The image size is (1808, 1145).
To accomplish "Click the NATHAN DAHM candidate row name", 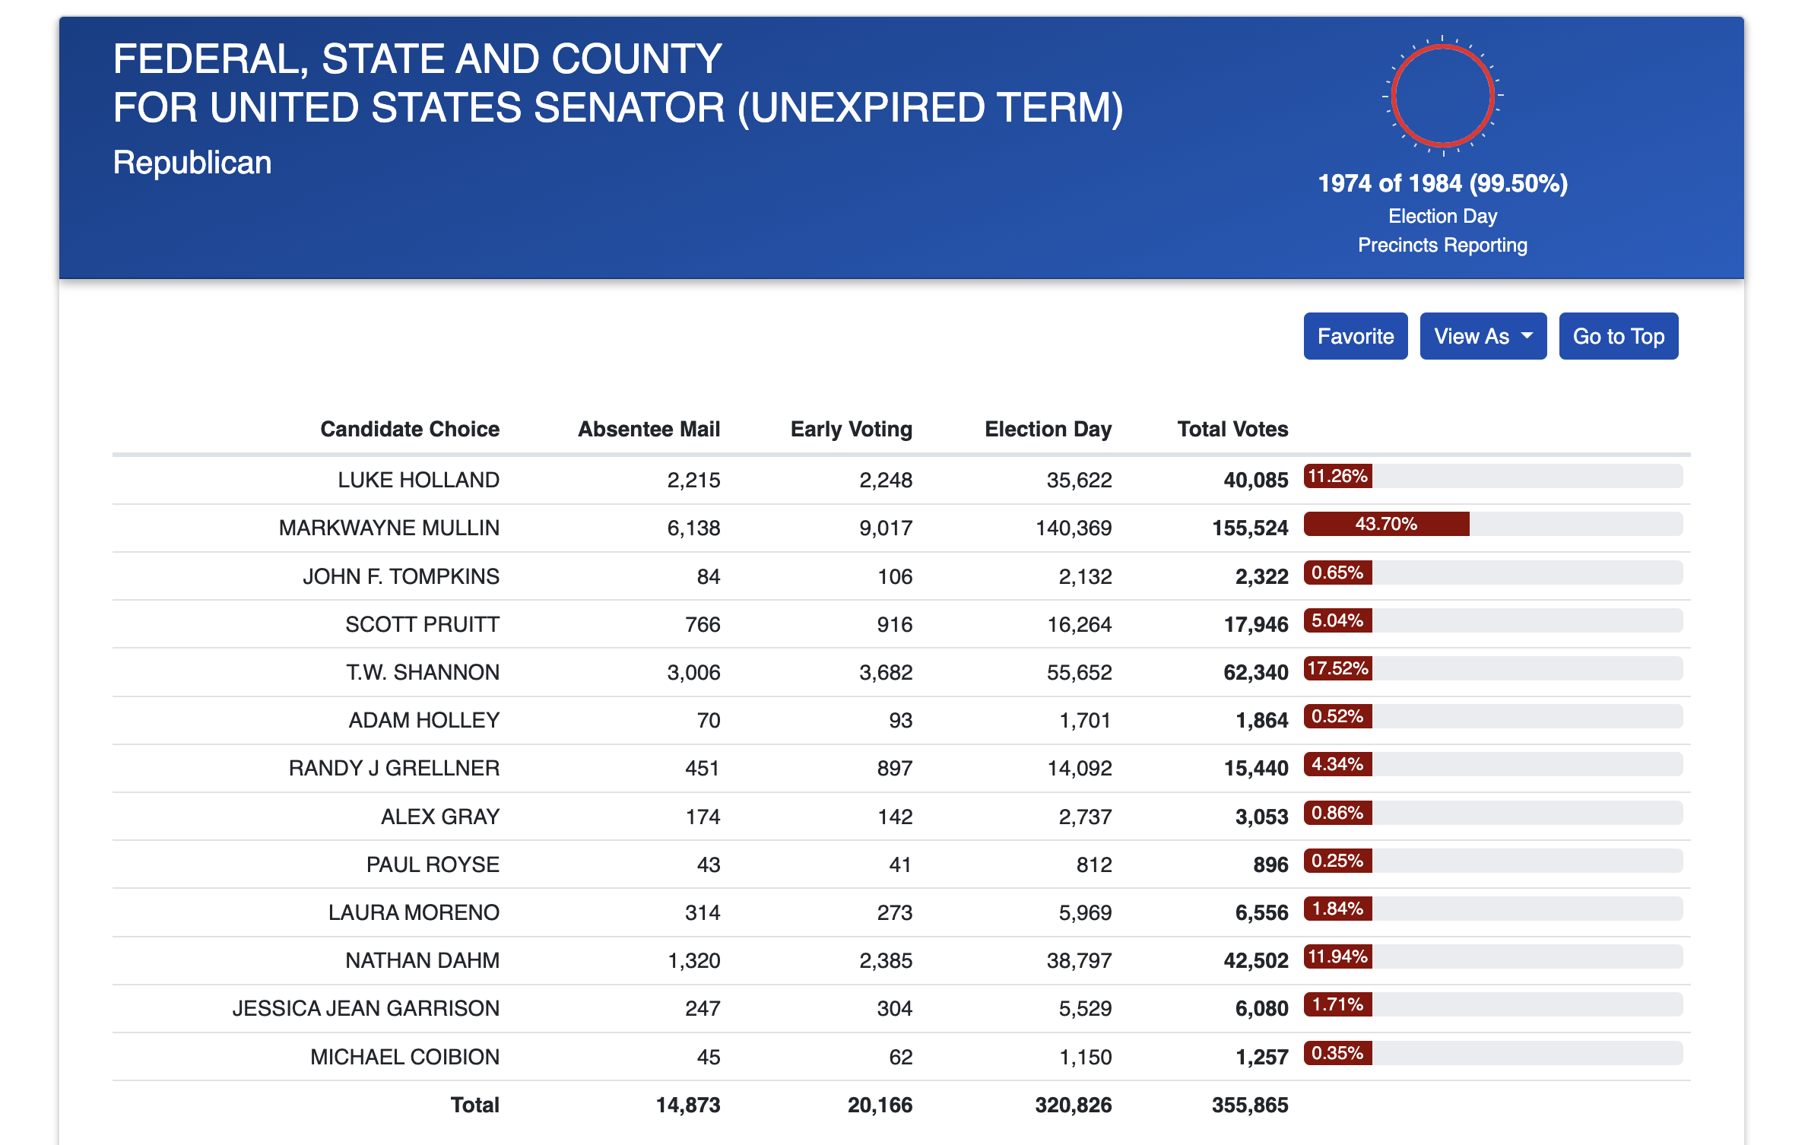I will point(422,960).
